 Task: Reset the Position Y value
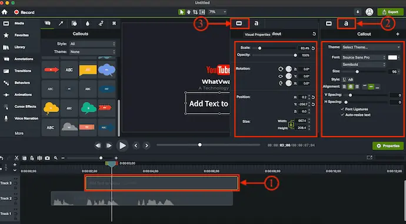pos(313,104)
